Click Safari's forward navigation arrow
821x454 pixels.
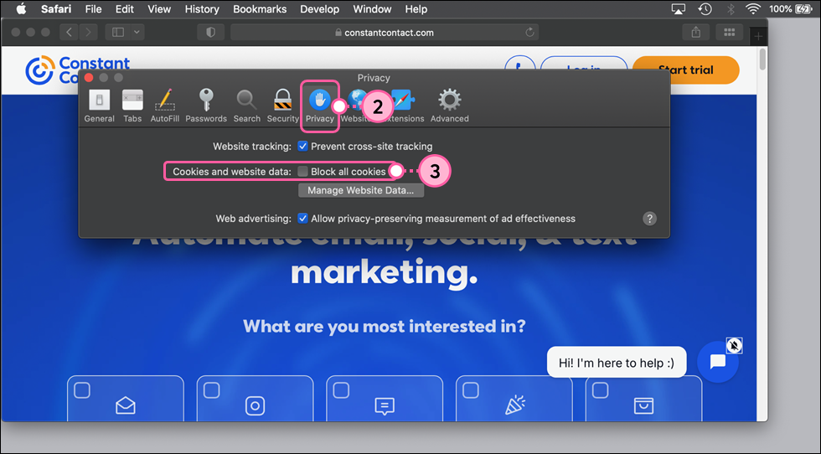coord(88,33)
